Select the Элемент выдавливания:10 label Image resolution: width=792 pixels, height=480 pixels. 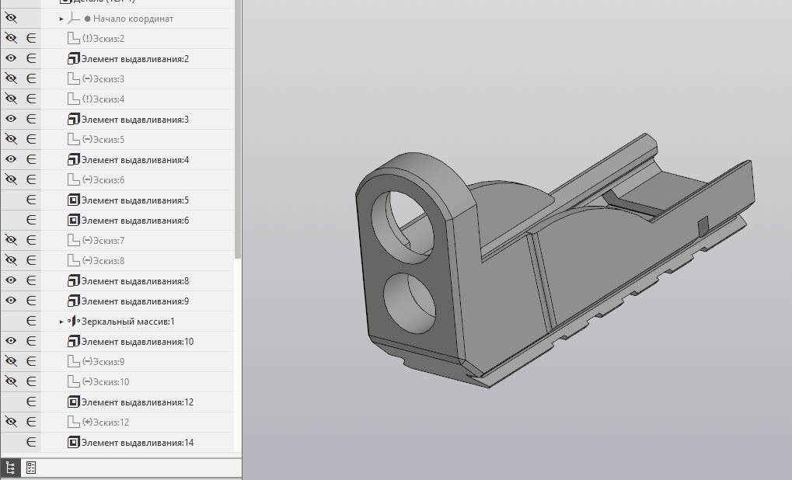coord(138,342)
